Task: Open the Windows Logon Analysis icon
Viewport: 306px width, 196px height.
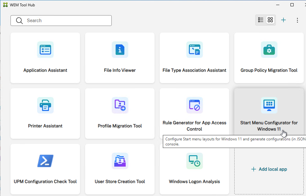Action: [x=194, y=161]
